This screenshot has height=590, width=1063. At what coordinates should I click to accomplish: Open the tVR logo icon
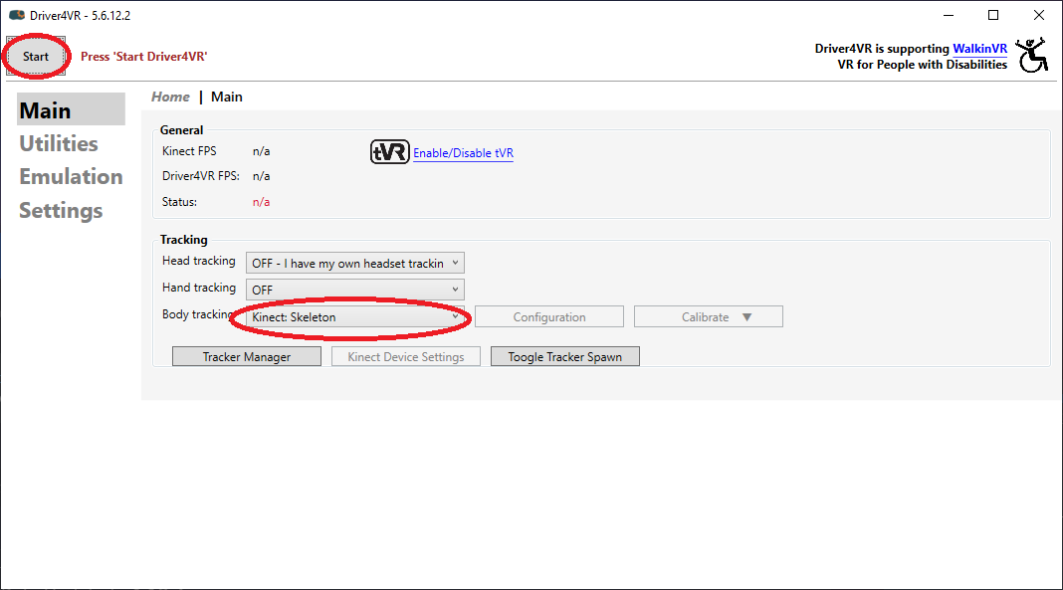[x=390, y=152]
